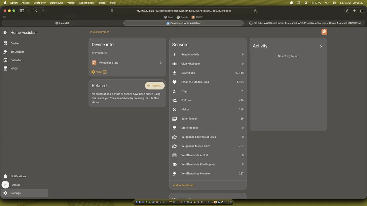Open the AWSW user profile

click(24, 185)
